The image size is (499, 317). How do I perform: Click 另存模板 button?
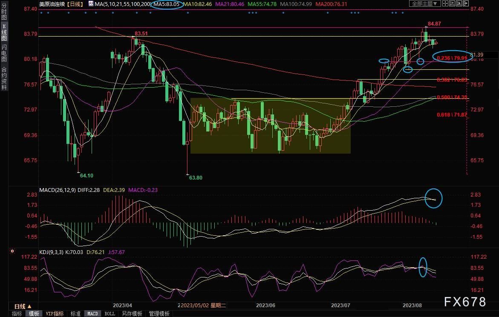click(x=132, y=314)
